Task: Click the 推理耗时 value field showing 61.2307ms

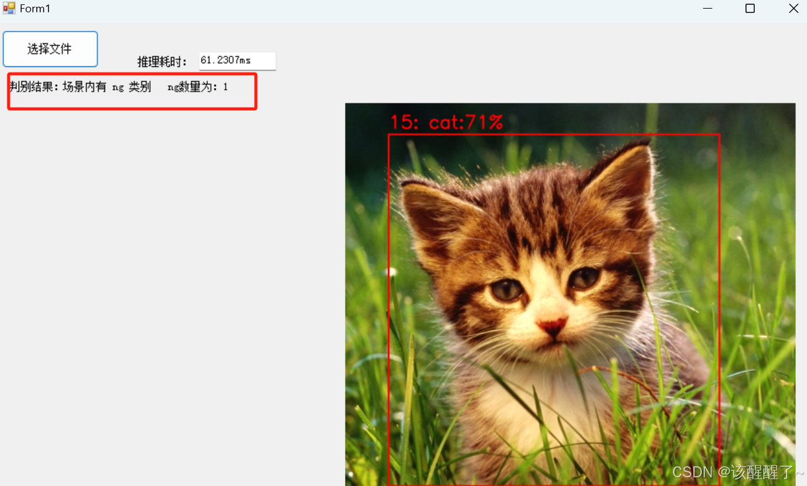Action: 237,60
